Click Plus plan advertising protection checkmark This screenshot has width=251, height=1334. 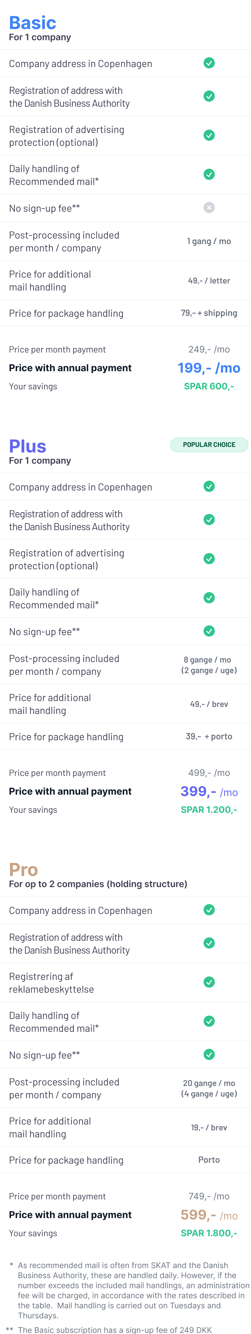click(x=209, y=559)
